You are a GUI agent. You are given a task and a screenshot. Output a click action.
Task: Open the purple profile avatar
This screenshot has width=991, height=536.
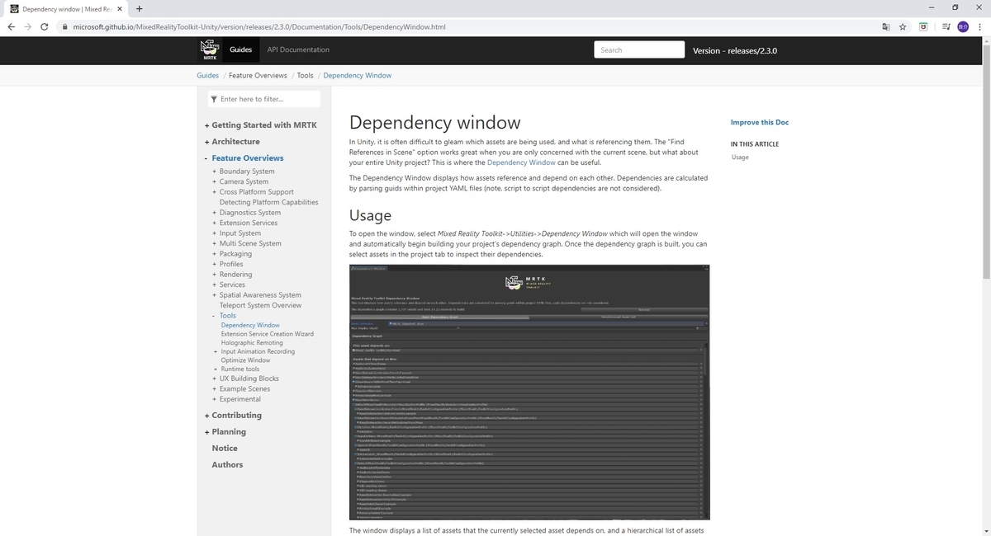(963, 26)
